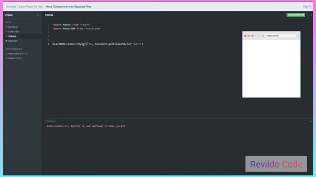The width and height of the screenshot is (316, 177).
Task: Click the Console panel label
Action: click(x=50, y=121)
